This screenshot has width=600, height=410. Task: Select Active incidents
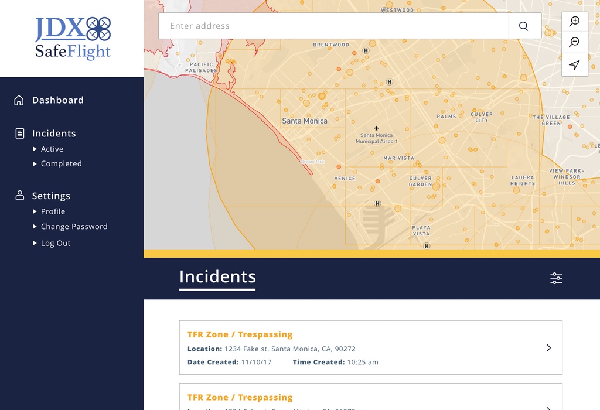coord(52,149)
